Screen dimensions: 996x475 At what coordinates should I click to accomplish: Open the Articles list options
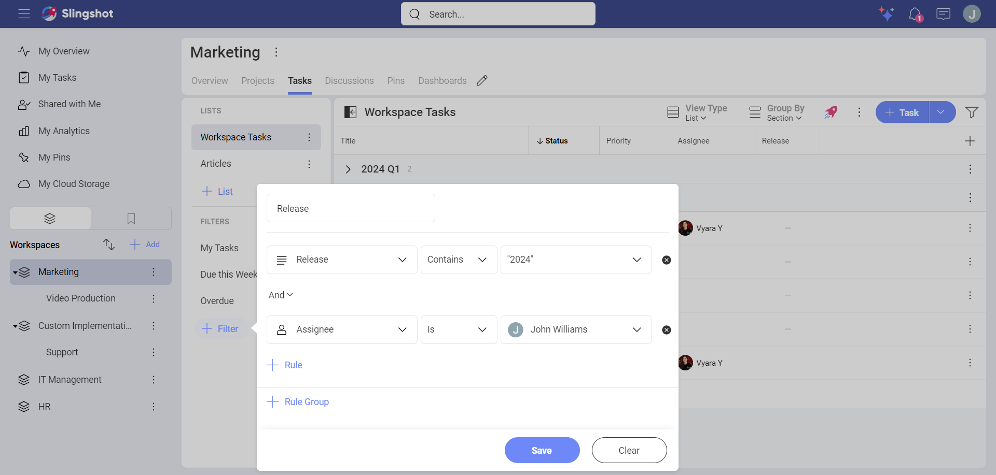309,164
